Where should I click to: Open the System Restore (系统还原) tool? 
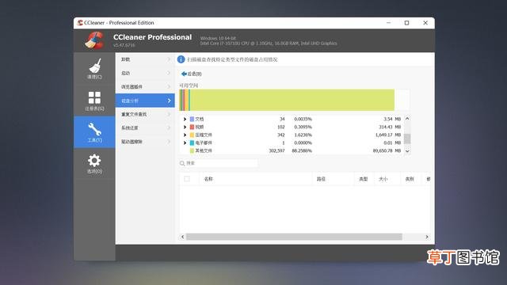point(145,127)
